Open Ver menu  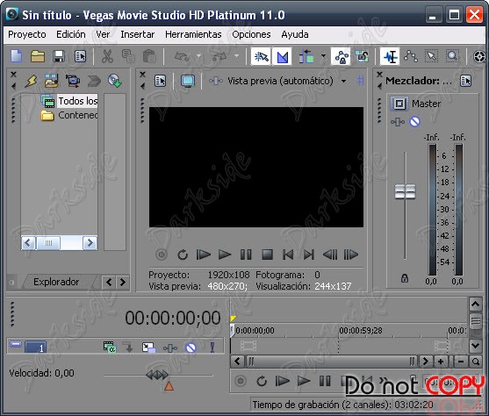pyautogui.click(x=103, y=34)
